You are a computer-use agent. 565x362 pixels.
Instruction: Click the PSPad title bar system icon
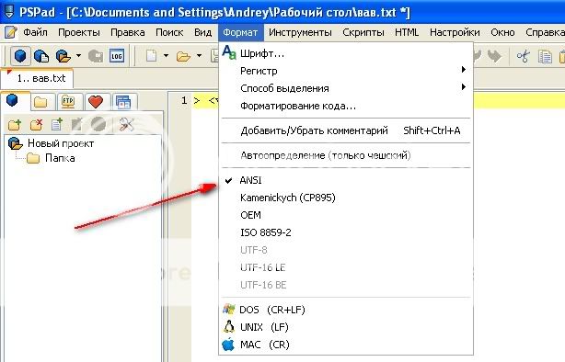point(8,12)
